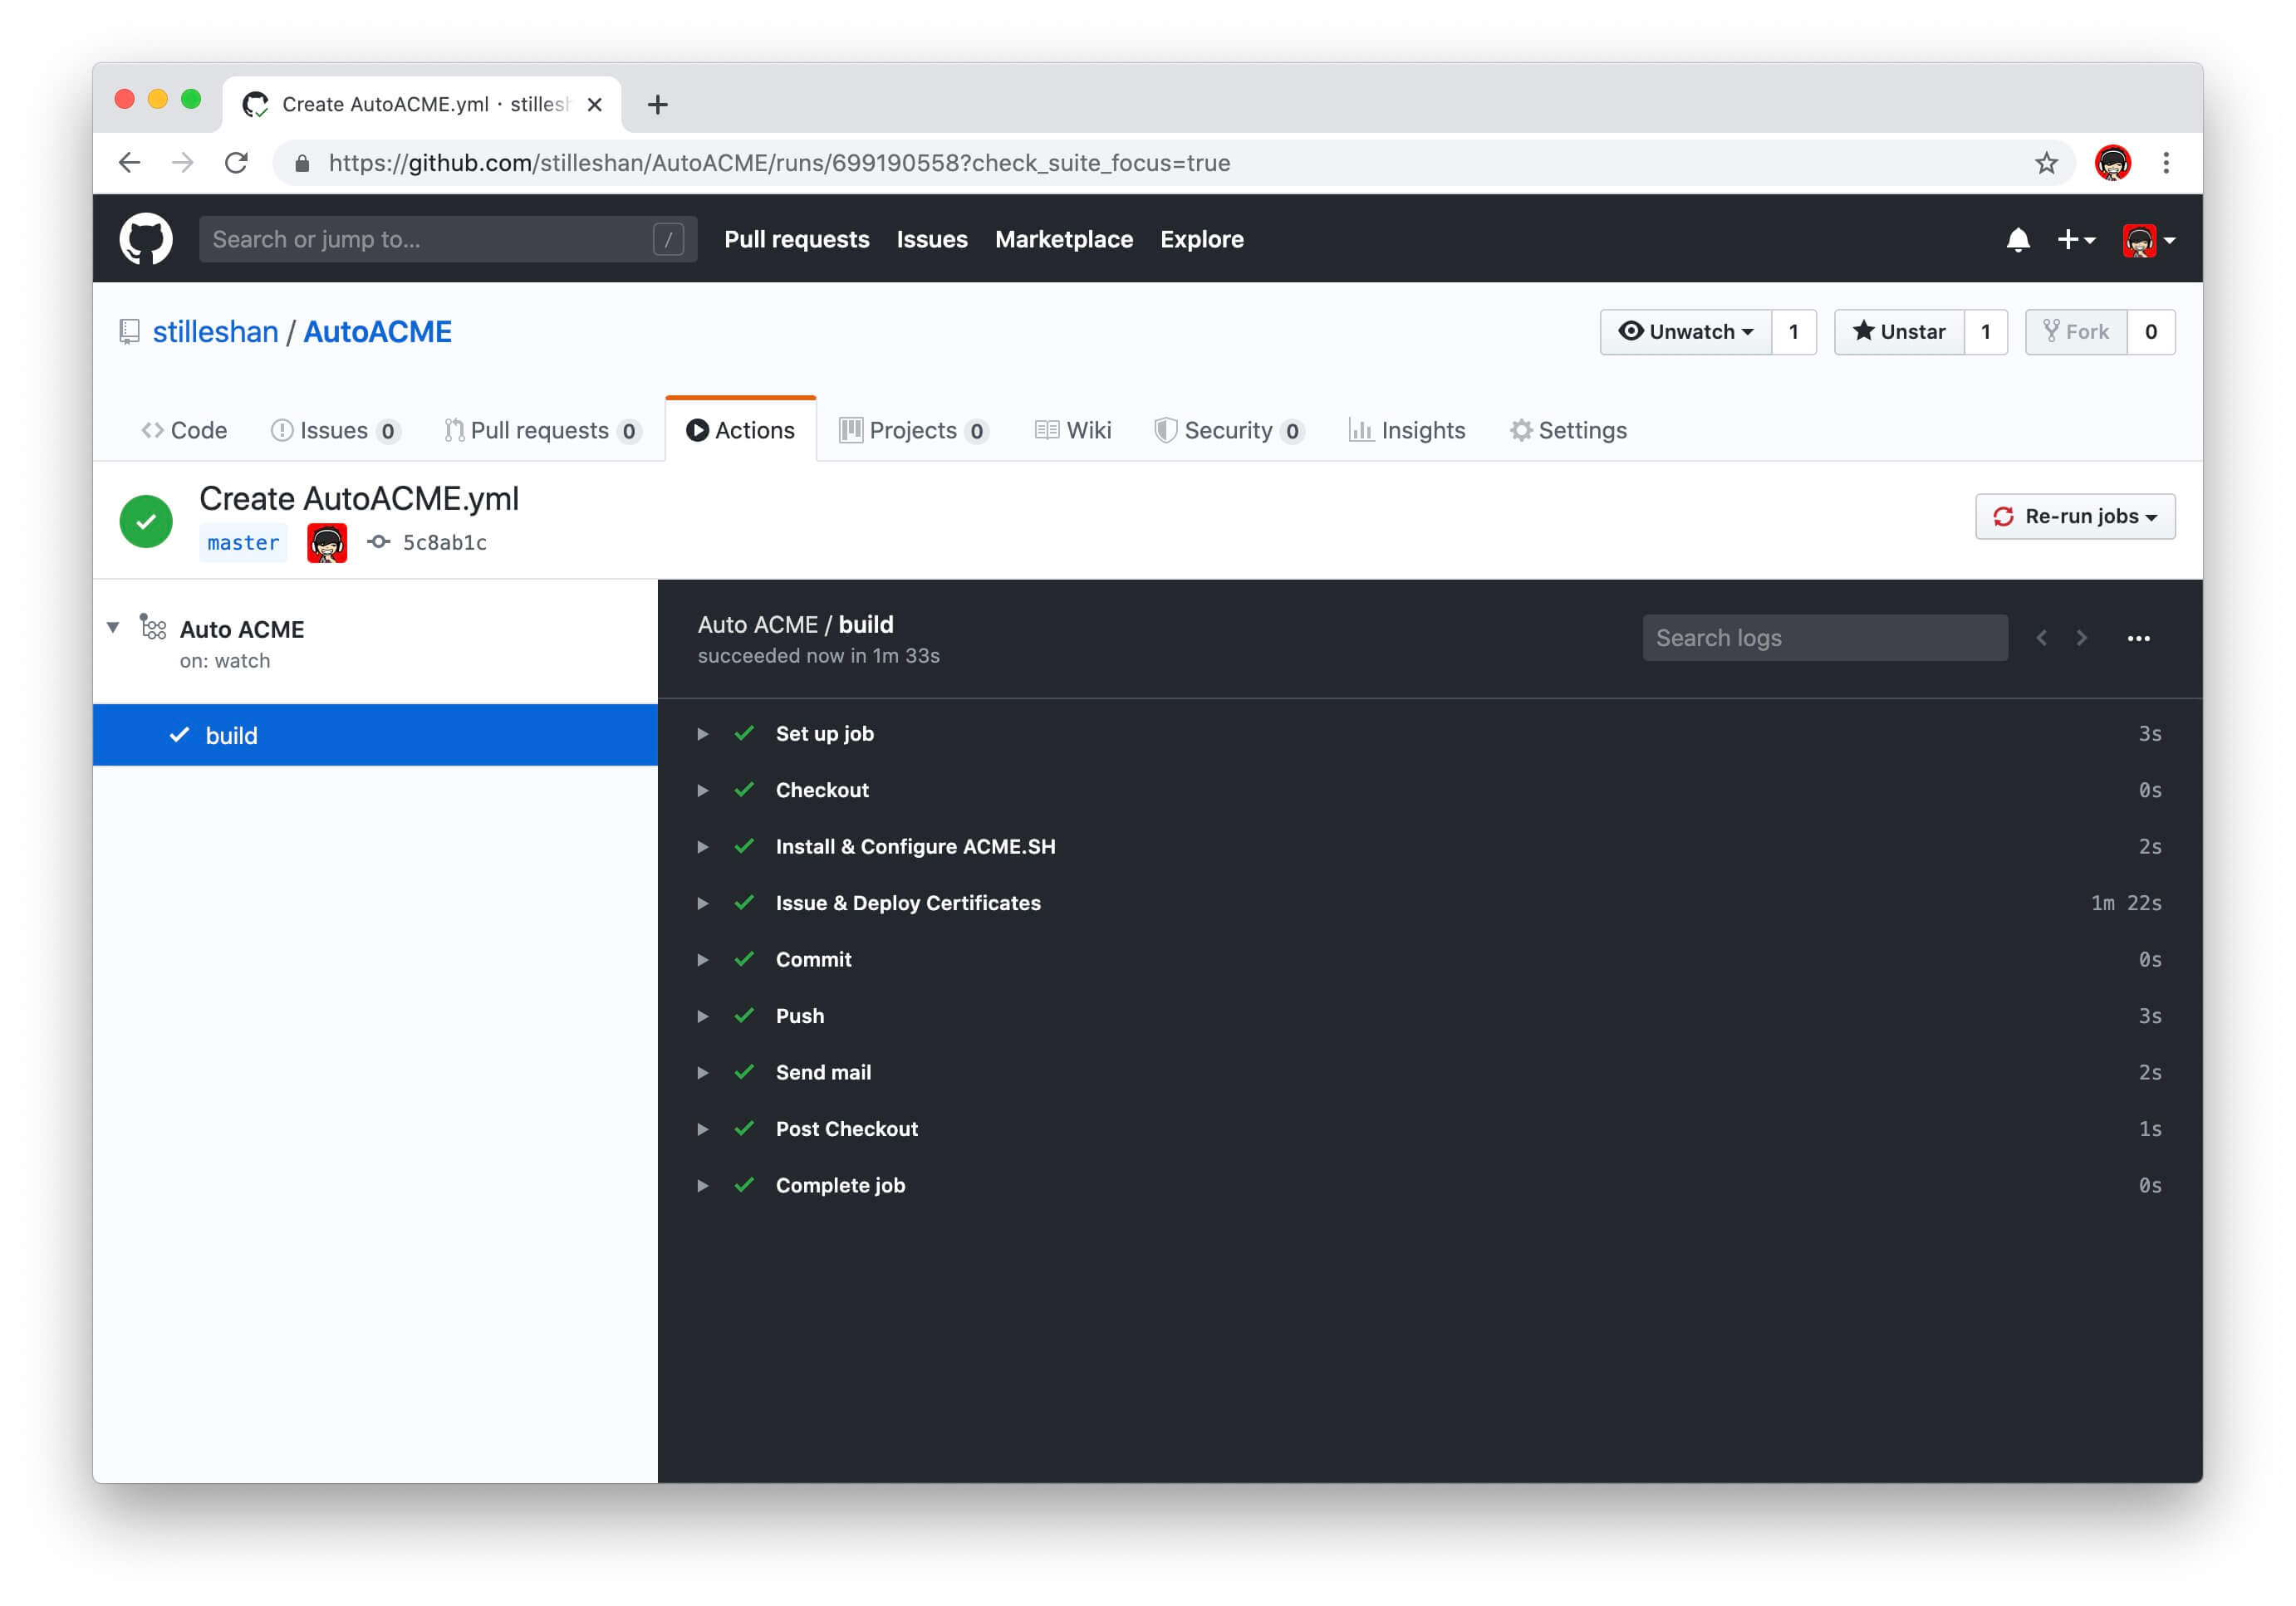The width and height of the screenshot is (2296, 1606).
Task: Switch to the Insights tab
Action: (1406, 431)
